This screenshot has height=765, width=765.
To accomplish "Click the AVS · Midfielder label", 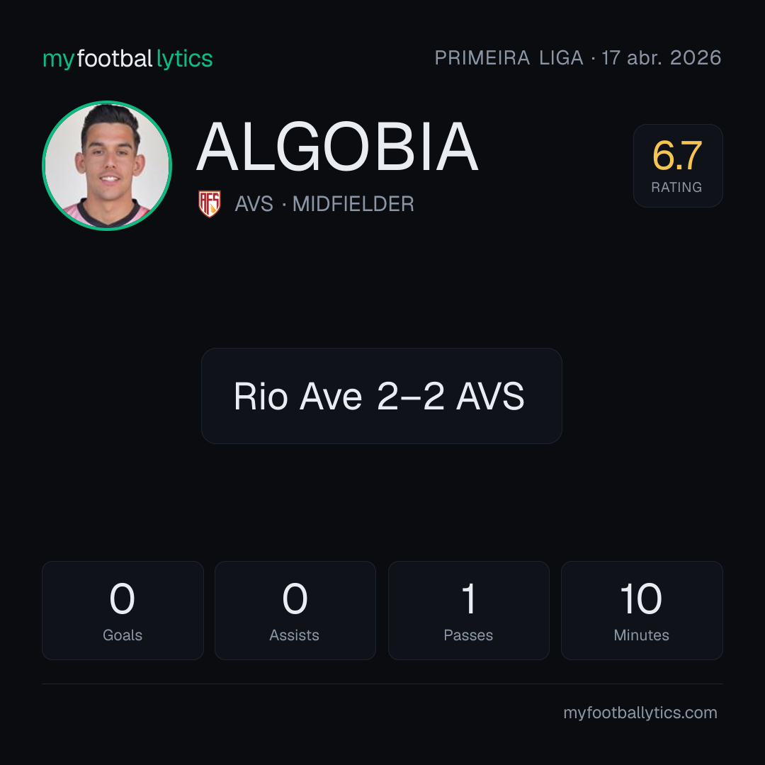I will point(324,204).
